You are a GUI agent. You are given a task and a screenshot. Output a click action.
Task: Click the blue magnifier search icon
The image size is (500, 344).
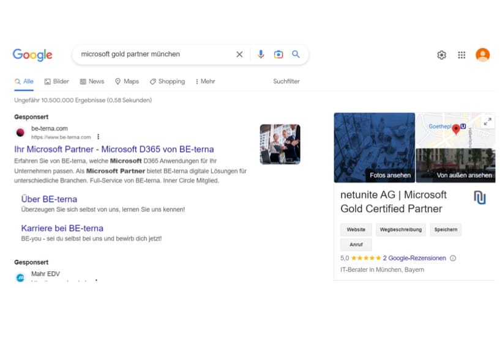click(296, 54)
